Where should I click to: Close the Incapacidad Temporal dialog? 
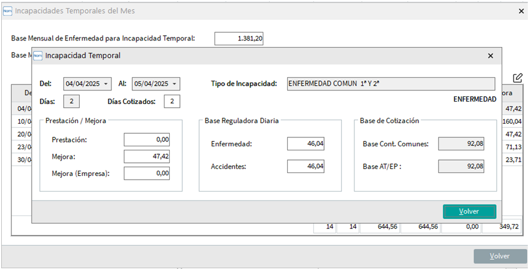[x=490, y=55]
